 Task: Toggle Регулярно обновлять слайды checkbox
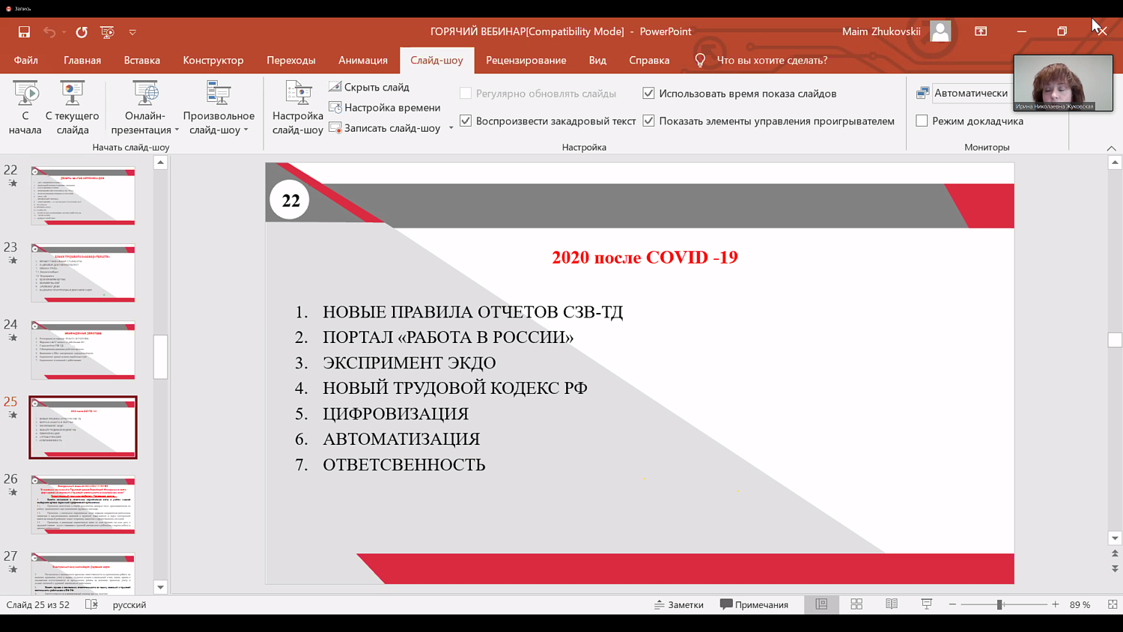466,93
